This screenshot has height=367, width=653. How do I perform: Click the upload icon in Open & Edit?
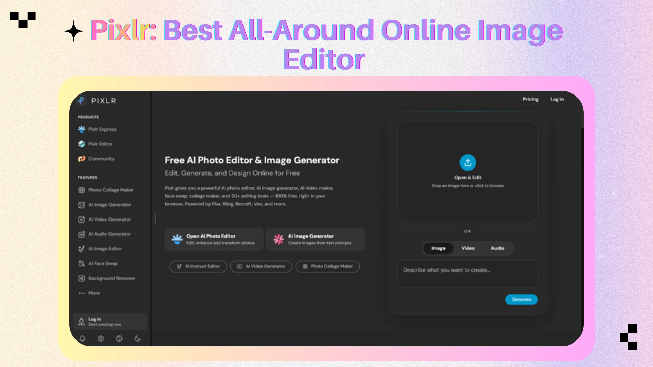(468, 163)
